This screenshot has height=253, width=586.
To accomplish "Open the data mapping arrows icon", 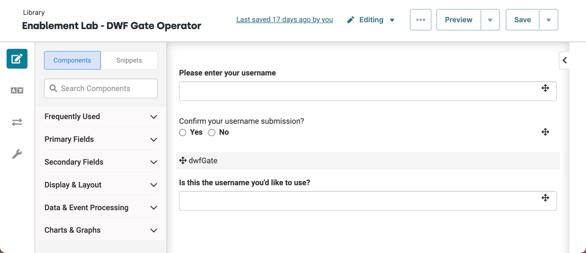I will [17, 122].
